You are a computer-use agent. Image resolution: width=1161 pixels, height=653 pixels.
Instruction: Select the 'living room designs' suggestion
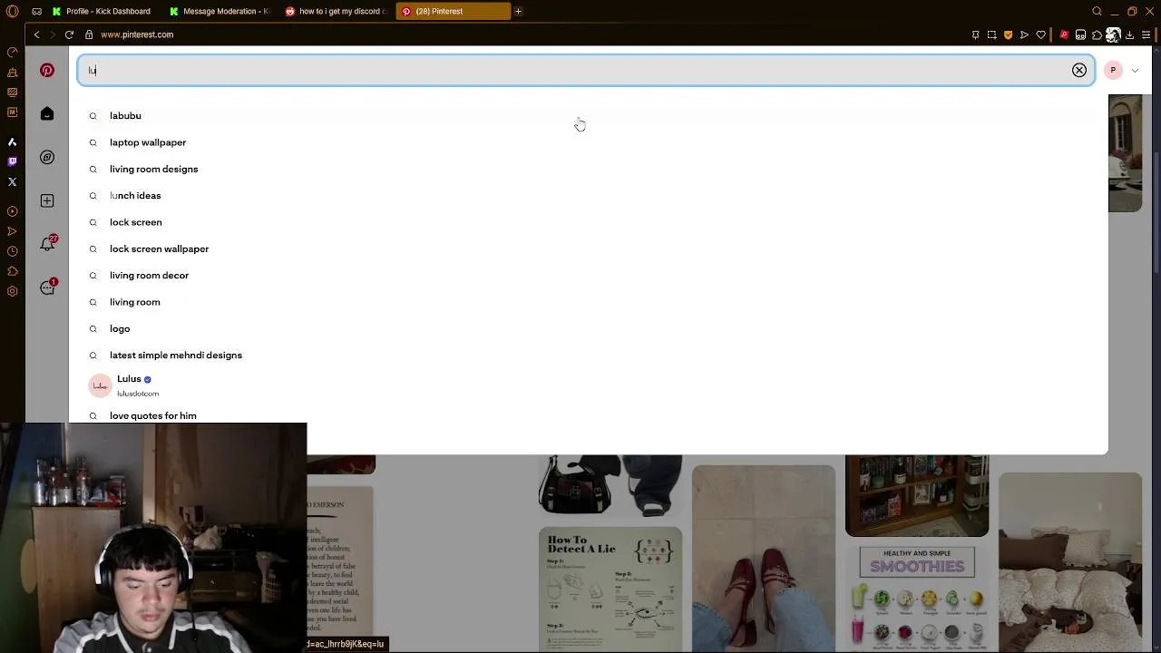point(153,169)
